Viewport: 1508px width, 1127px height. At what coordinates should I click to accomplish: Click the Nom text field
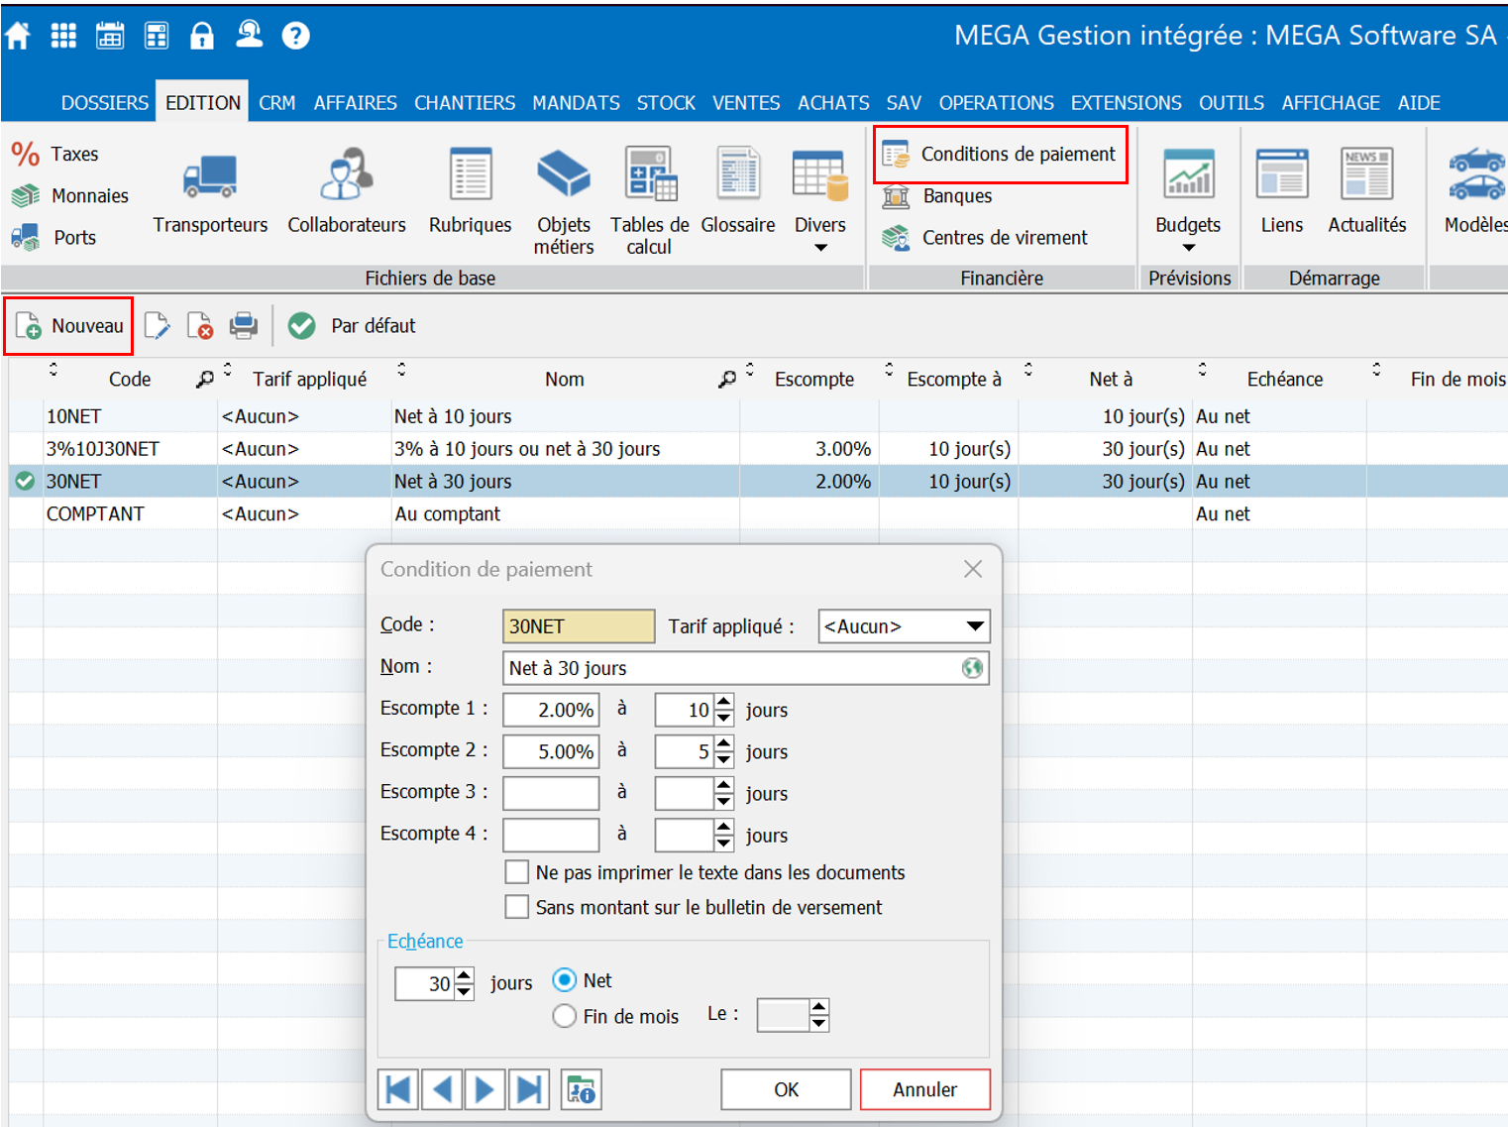tap(746, 668)
